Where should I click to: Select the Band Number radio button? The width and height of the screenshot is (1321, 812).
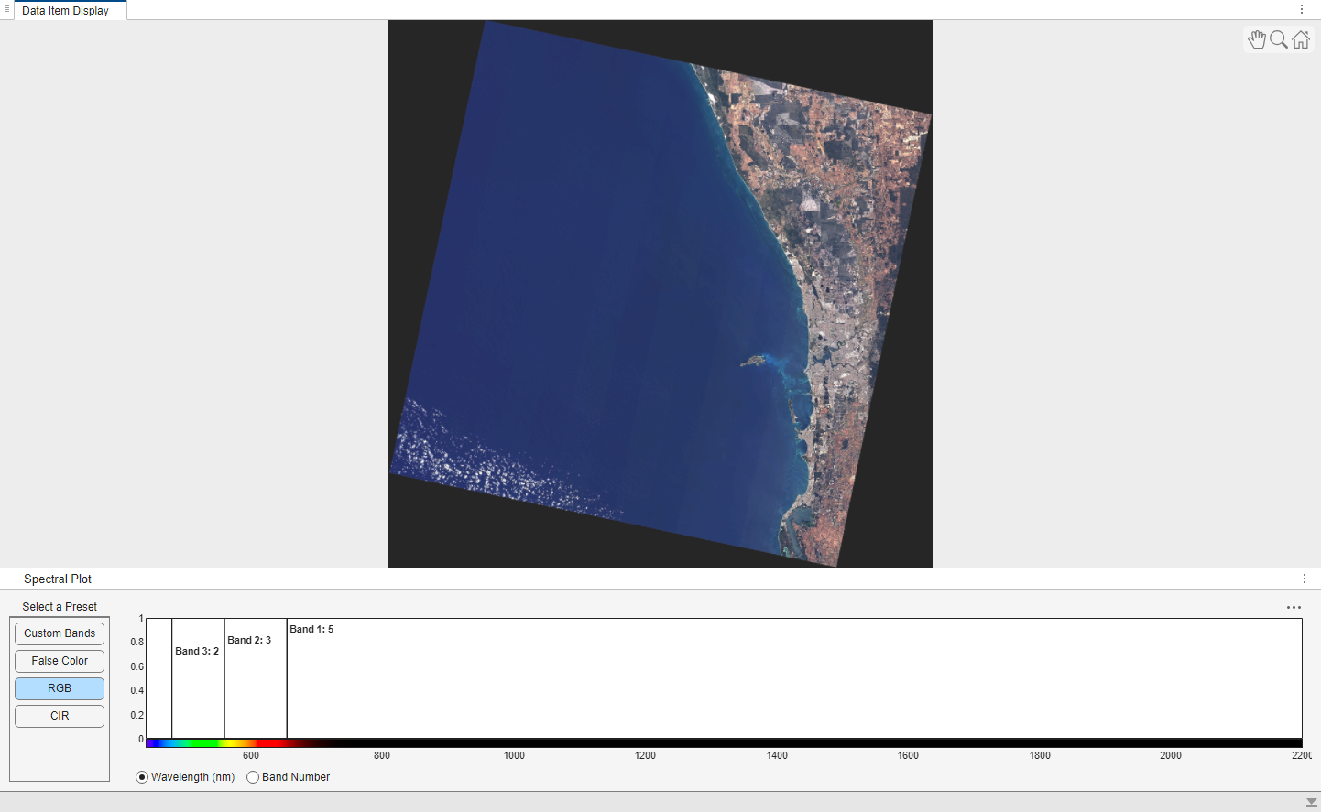[x=253, y=777]
